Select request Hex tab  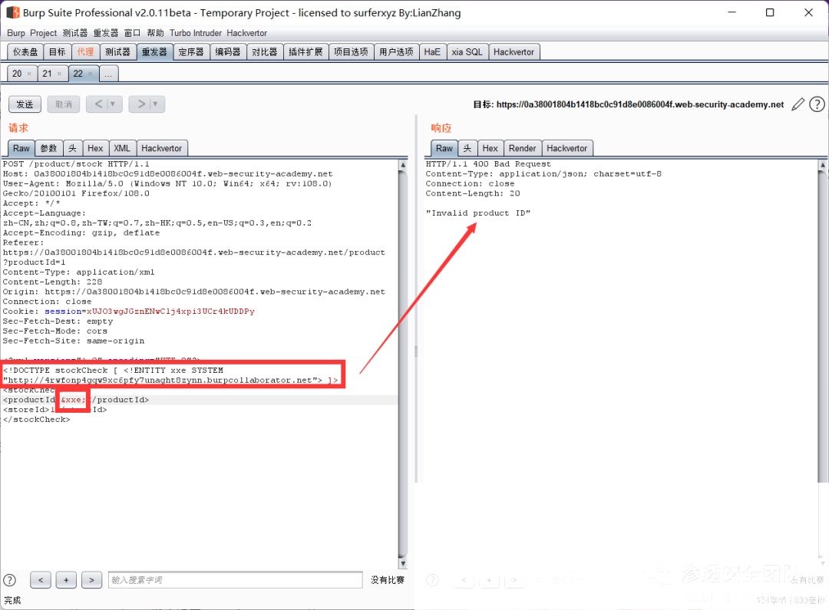click(x=95, y=148)
